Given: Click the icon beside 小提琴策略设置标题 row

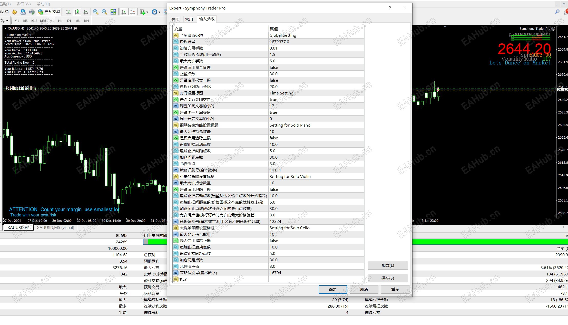Looking at the screenshot, I should [x=176, y=176].
